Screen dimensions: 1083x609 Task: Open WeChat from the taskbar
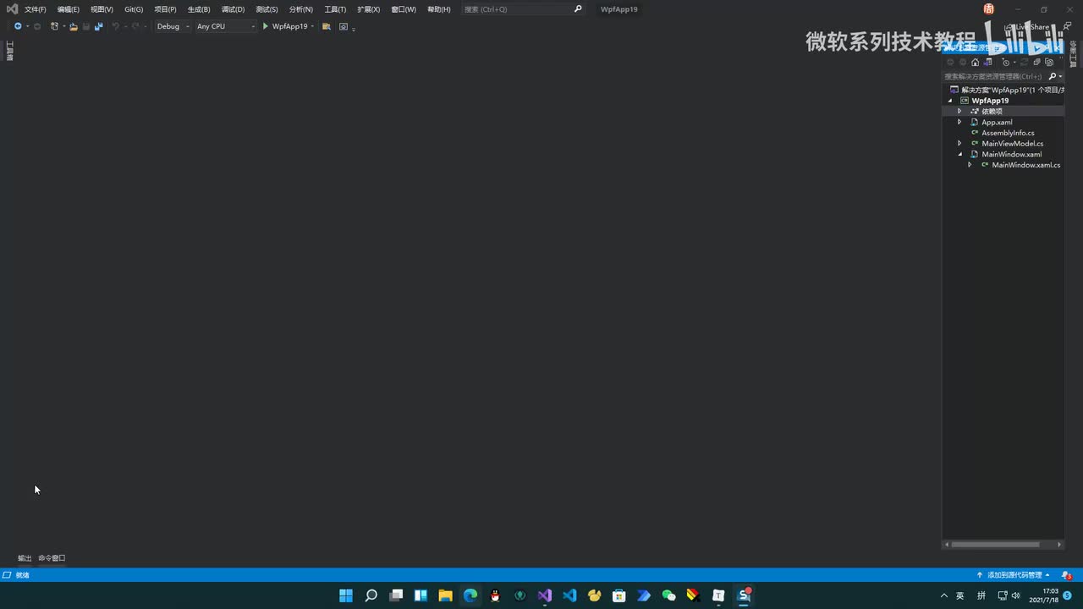668,595
